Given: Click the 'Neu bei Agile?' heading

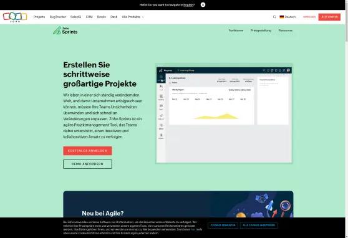Looking at the screenshot, I should (x=103, y=213).
